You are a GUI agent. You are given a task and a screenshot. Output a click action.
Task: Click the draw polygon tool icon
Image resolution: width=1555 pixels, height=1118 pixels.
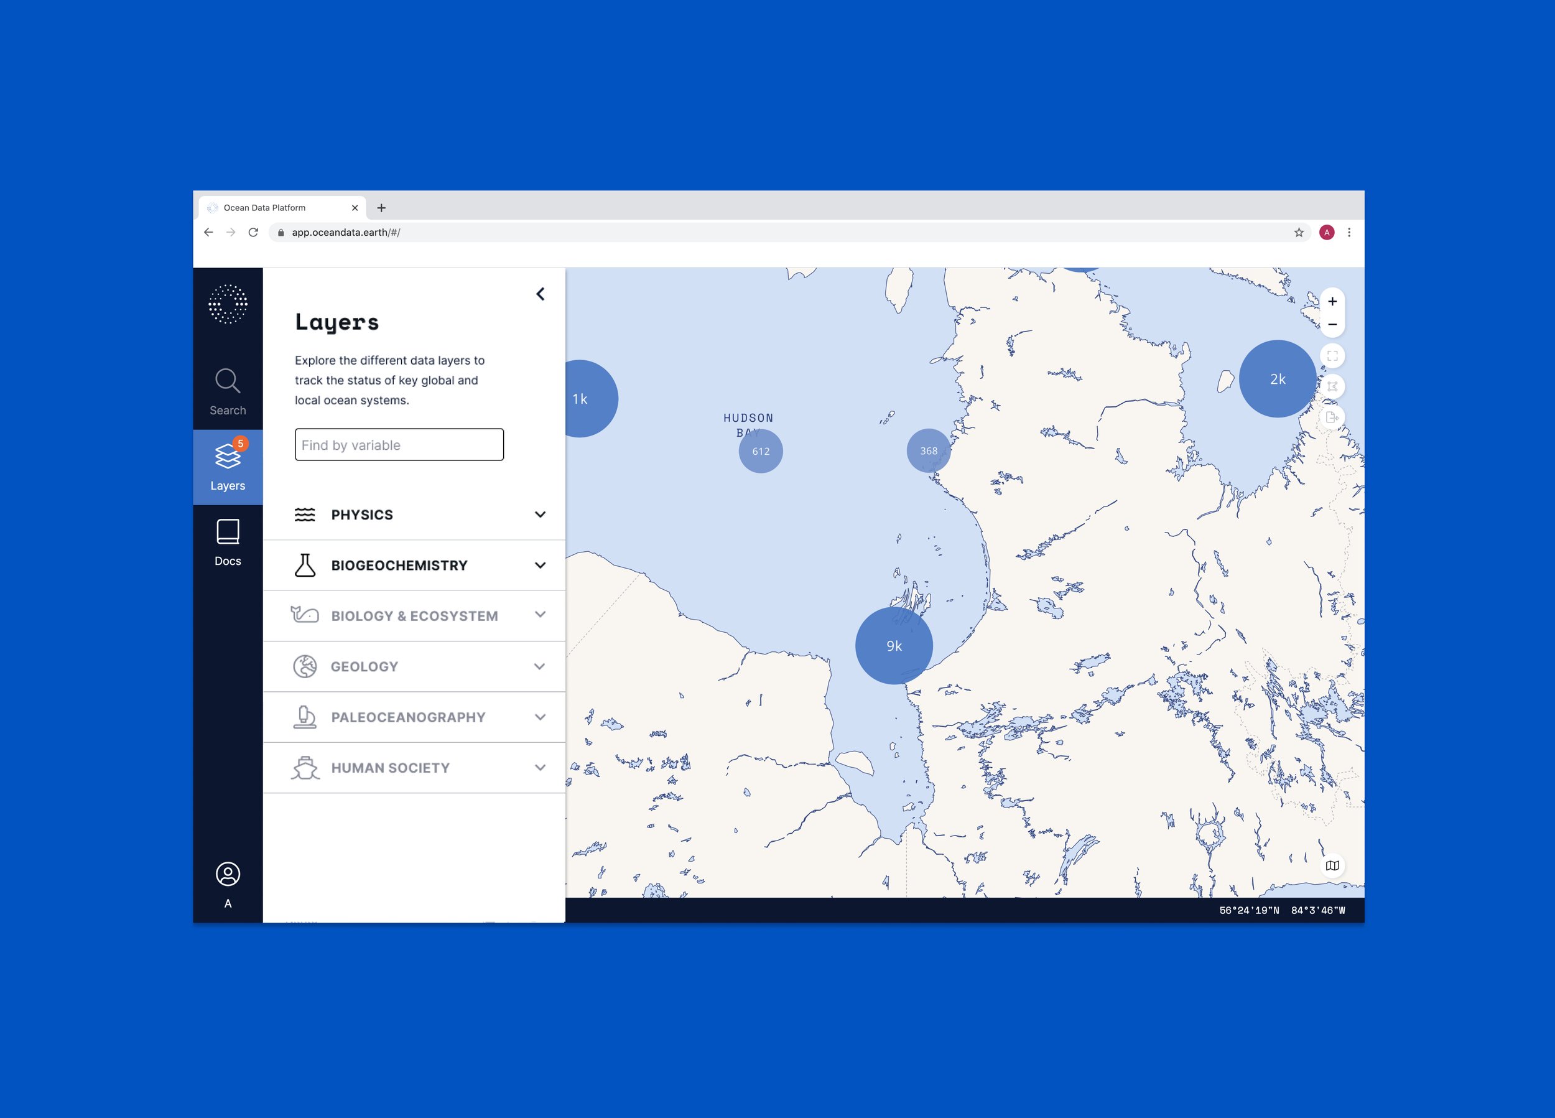[x=1332, y=387]
